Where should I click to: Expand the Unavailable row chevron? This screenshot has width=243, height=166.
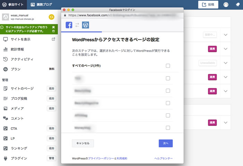(226, 63)
